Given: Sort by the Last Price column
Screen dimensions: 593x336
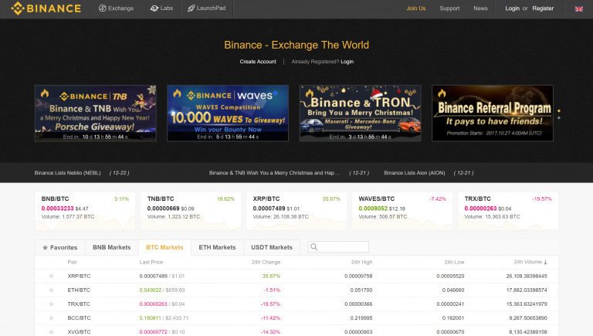Looking at the screenshot, I should click(x=151, y=262).
